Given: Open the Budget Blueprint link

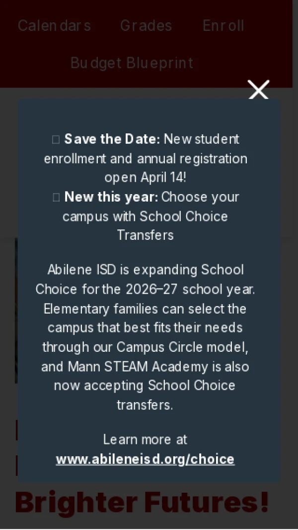Looking at the screenshot, I should coord(132,63).
